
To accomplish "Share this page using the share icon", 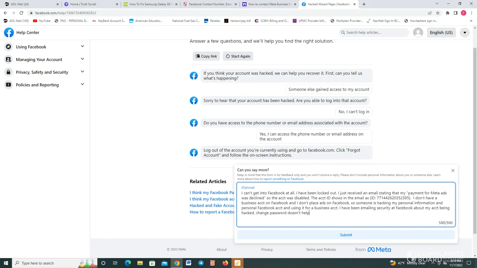I will tap(430, 13).
